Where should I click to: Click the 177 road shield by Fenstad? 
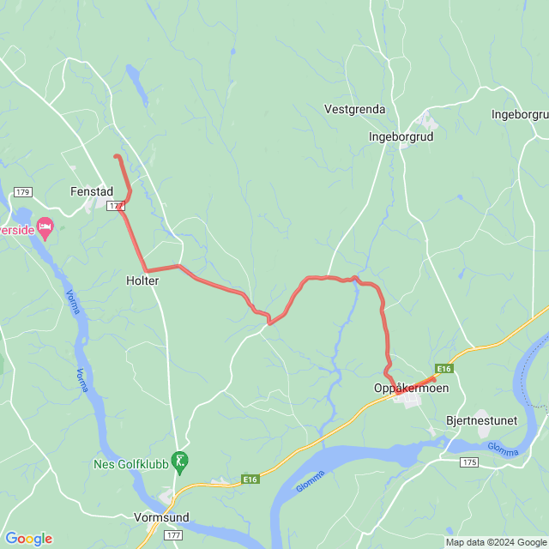pos(116,206)
